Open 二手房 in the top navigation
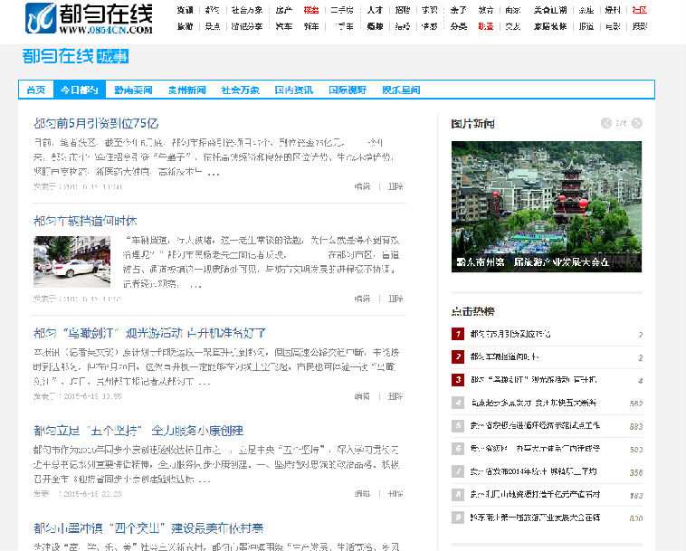686x551 pixels. tap(342, 10)
